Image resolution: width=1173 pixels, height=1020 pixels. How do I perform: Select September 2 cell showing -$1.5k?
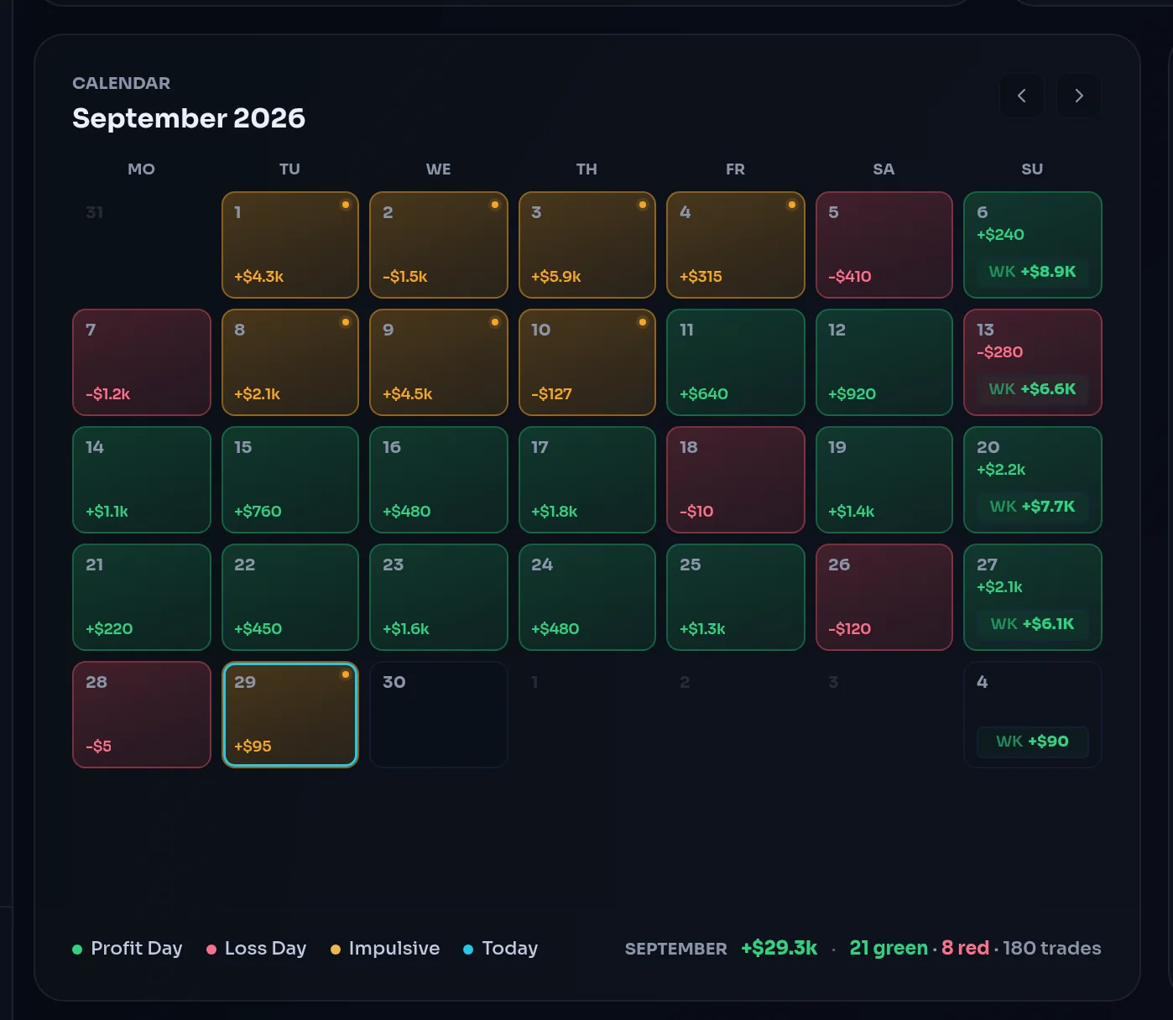click(439, 245)
